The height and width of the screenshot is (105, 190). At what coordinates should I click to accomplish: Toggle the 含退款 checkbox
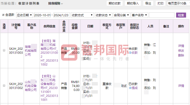pos(3,15)
